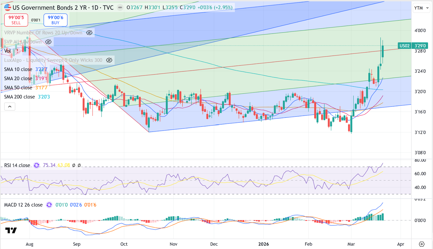The width and height of the screenshot is (433, 249).
Task: Click the Sep label on time axis
Action: [77, 244]
